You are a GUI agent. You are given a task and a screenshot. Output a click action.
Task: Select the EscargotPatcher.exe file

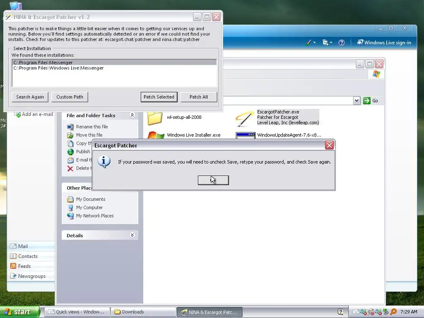[277, 118]
